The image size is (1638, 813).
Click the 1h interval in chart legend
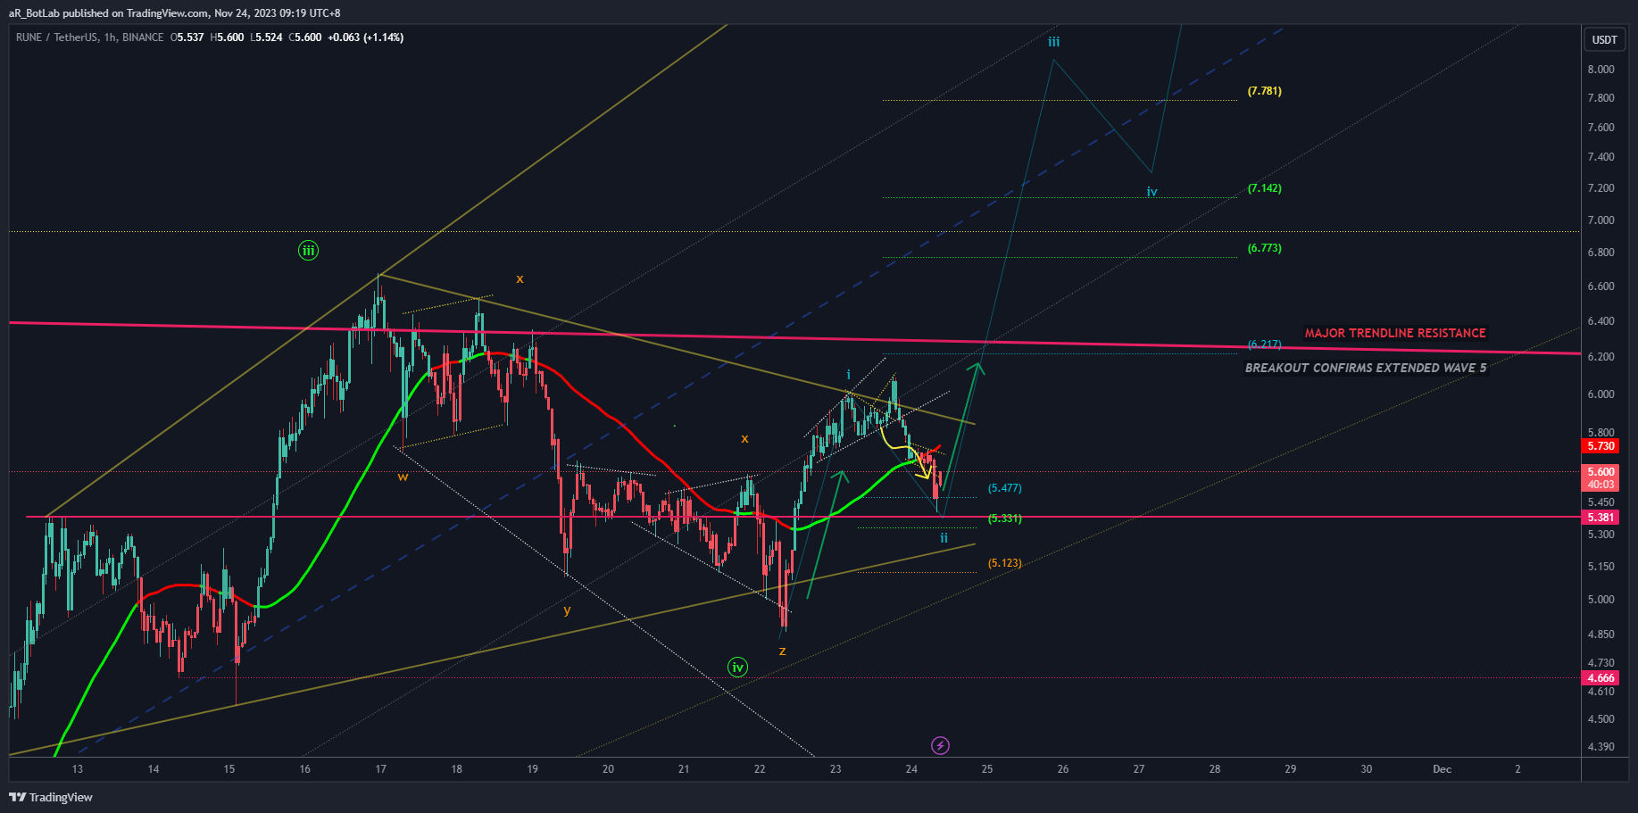tap(110, 37)
